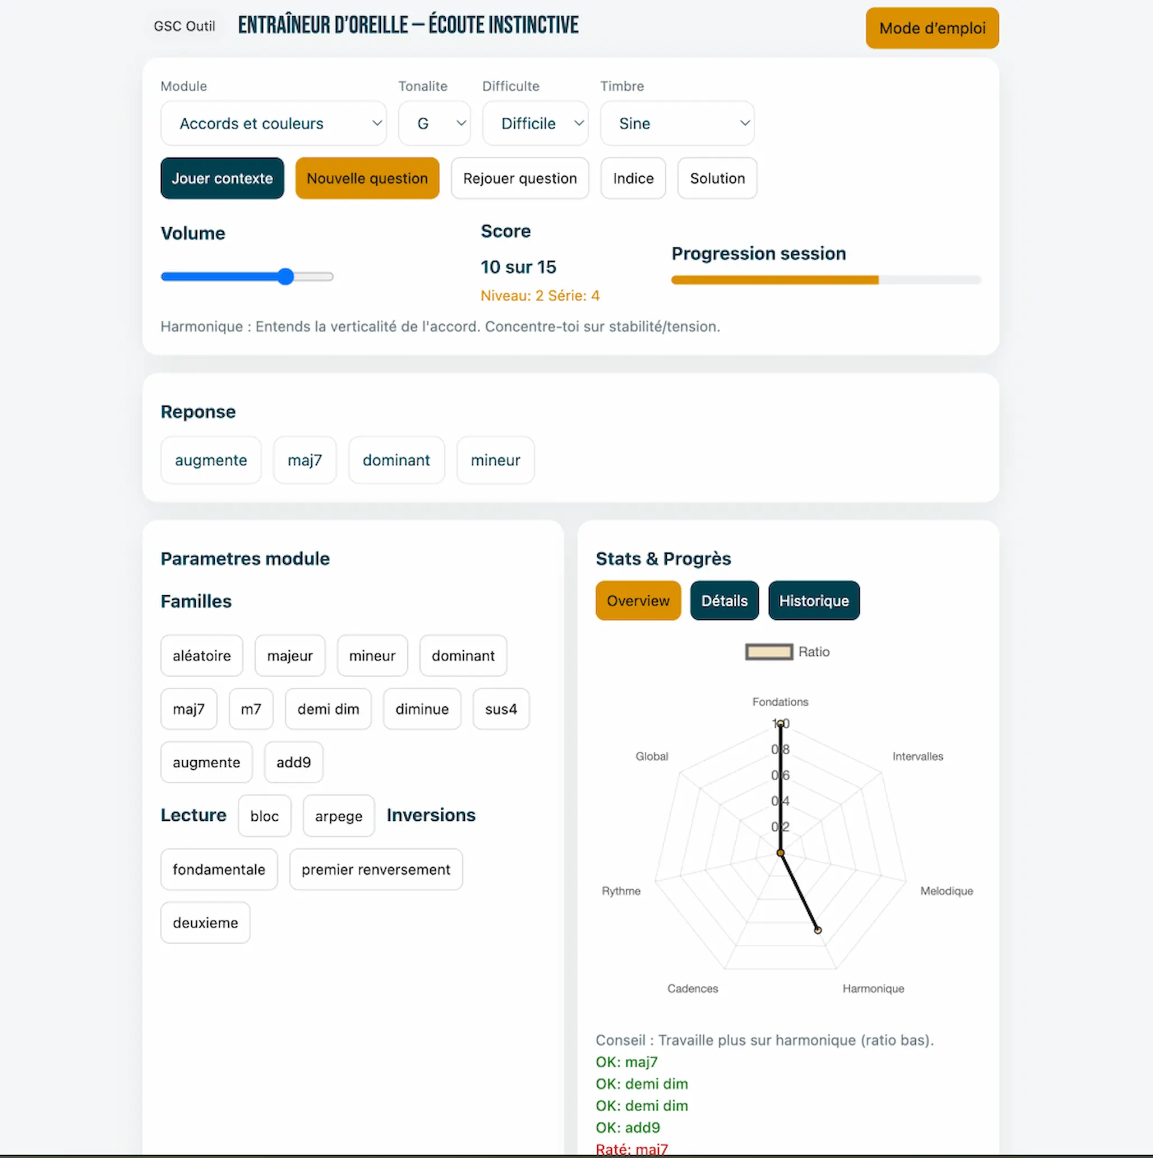Click Jouer contexte button
Screen dimensions: 1153x1158
pyautogui.click(x=222, y=178)
